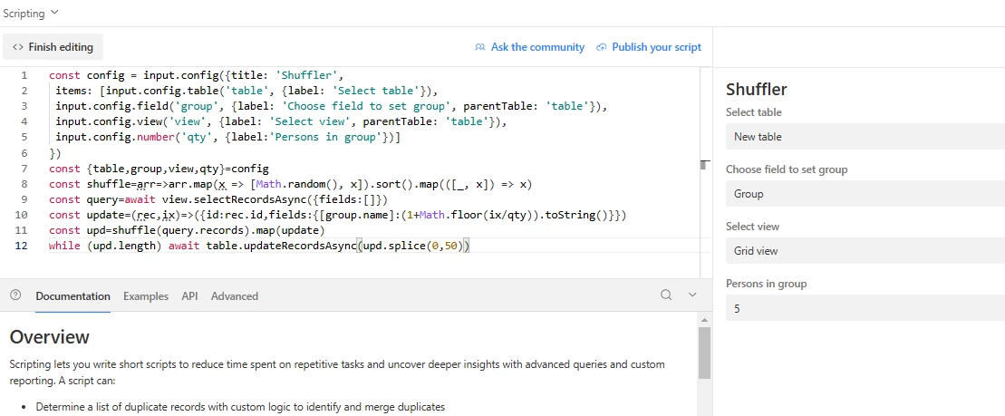
Task: Click the Persons in group number field
Action: pyautogui.click(x=865, y=308)
